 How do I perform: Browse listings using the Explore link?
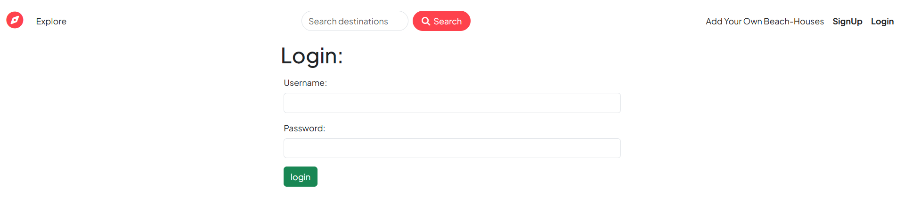pyautogui.click(x=51, y=22)
